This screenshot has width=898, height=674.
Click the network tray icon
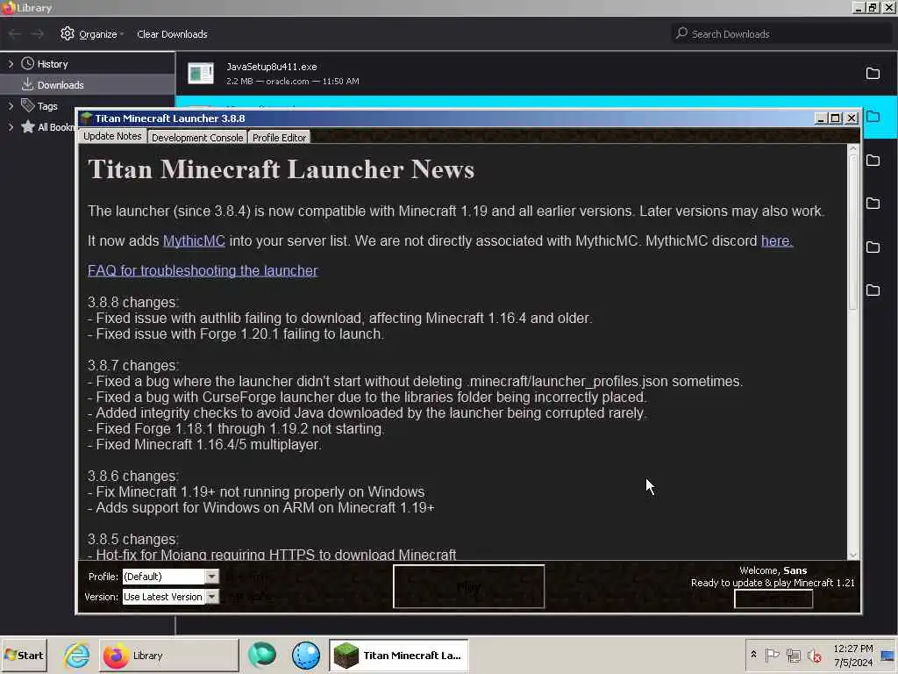tap(793, 655)
